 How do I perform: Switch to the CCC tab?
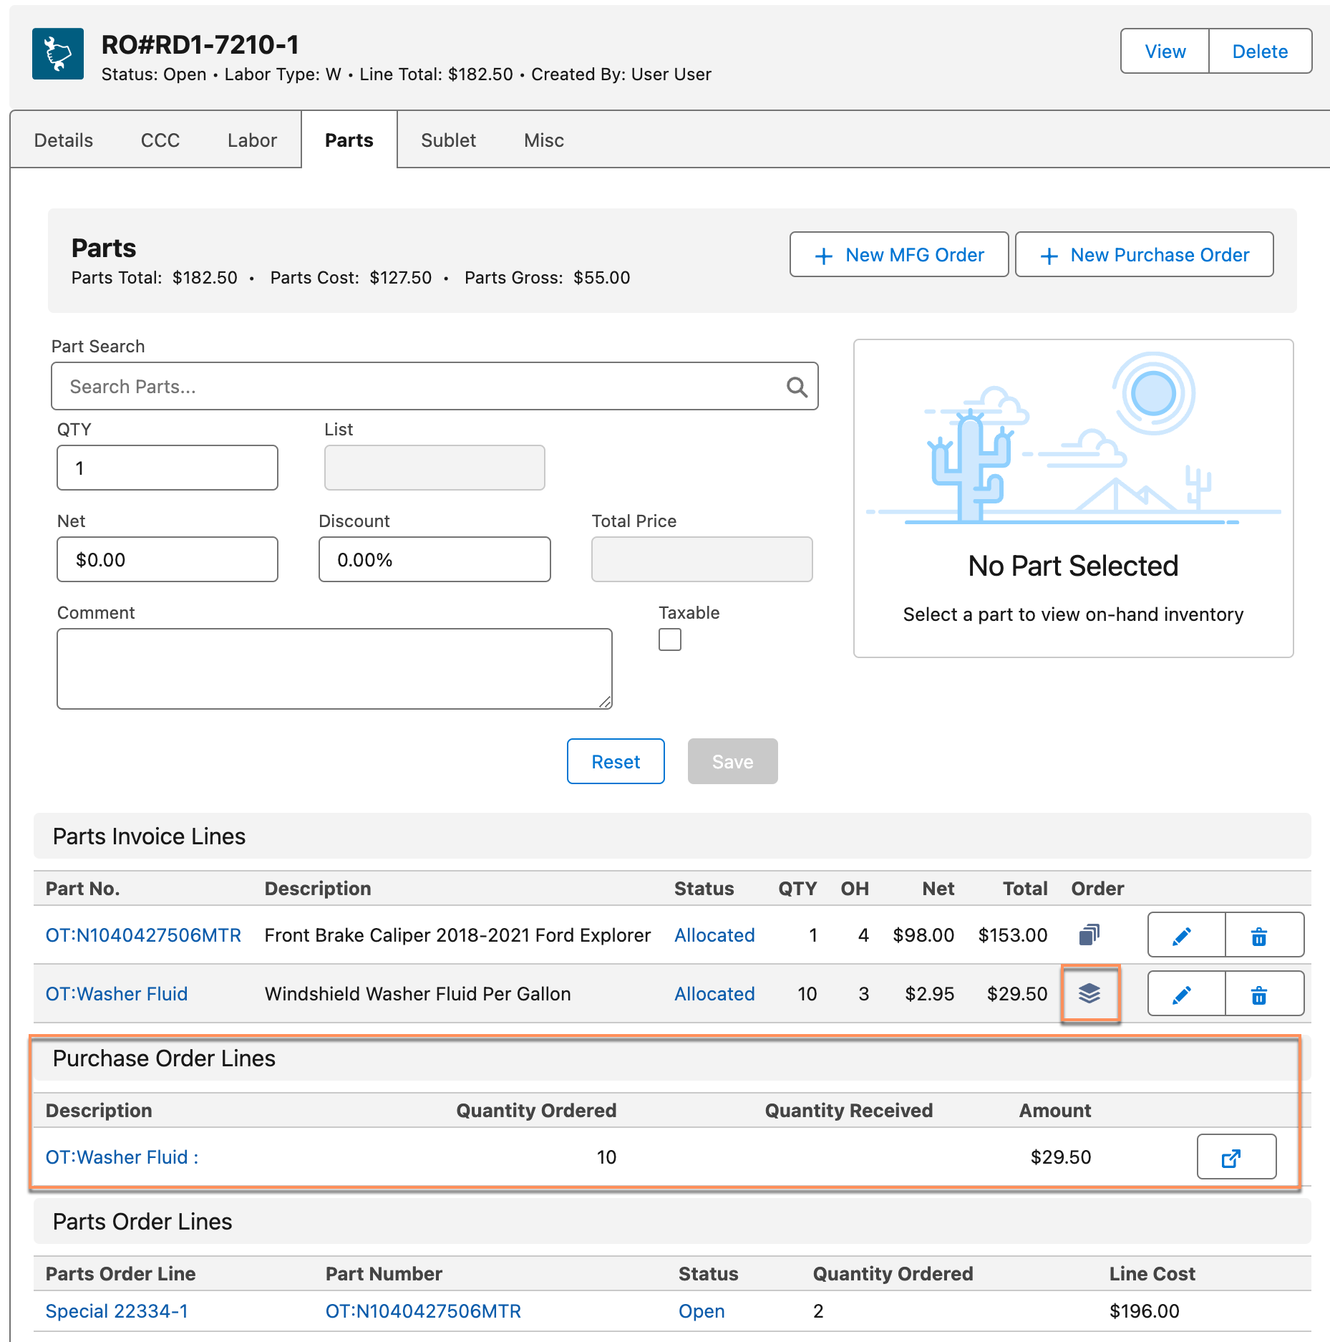coord(160,140)
